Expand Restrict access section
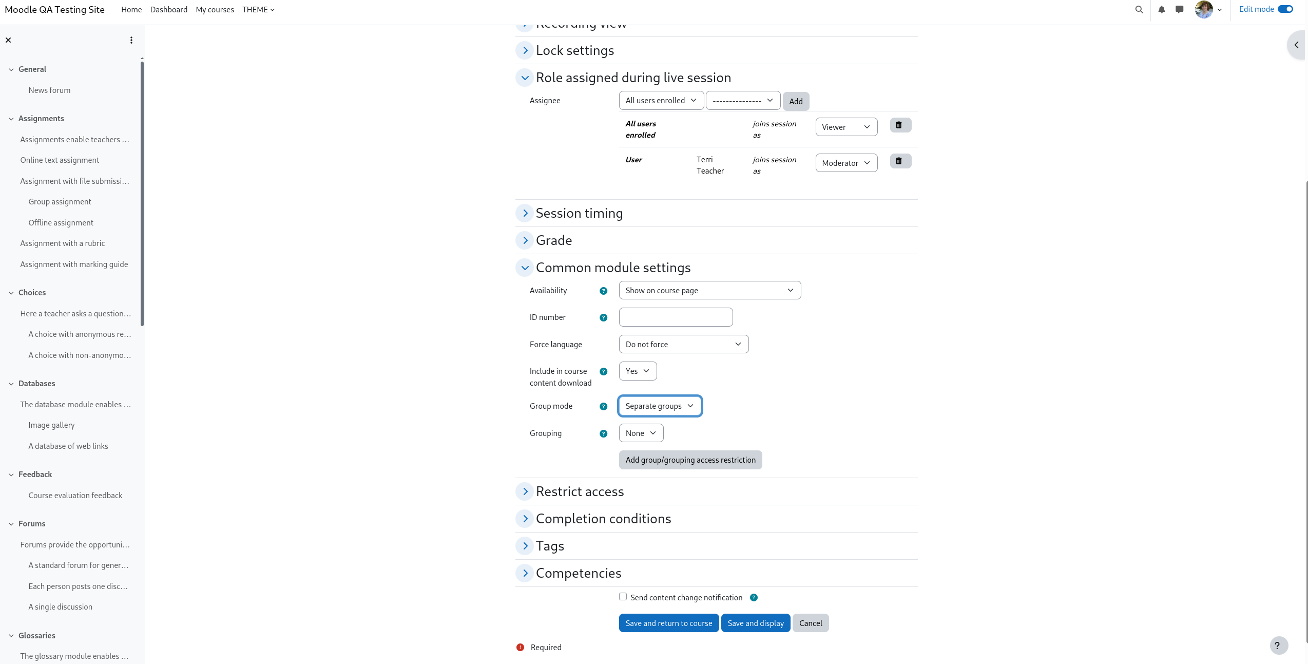Screen dimensions: 1308x664 coord(525,491)
